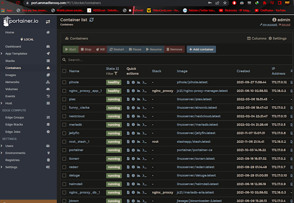The height and width of the screenshot is (203, 294).
Task: Click the Edge Jobs clock icon
Action: click(48, 132)
